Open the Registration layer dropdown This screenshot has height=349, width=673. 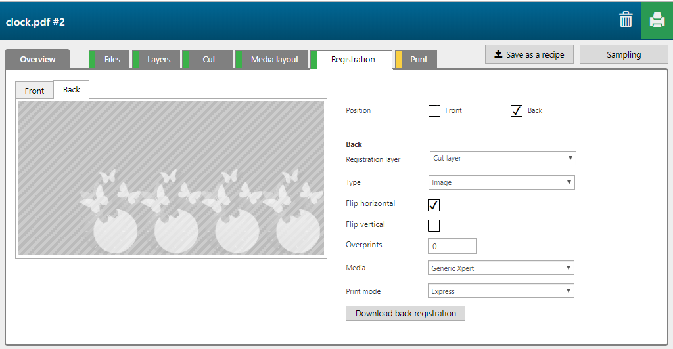pyautogui.click(x=503, y=158)
